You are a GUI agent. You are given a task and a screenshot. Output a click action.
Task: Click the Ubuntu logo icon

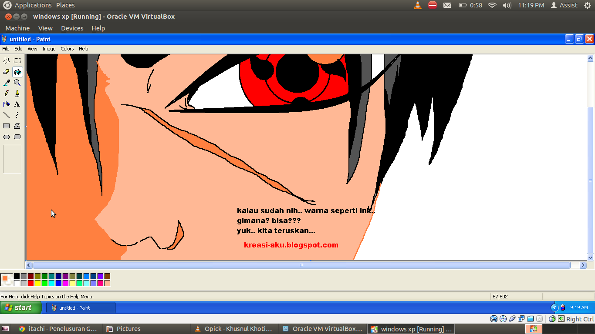tap(7, 5)
